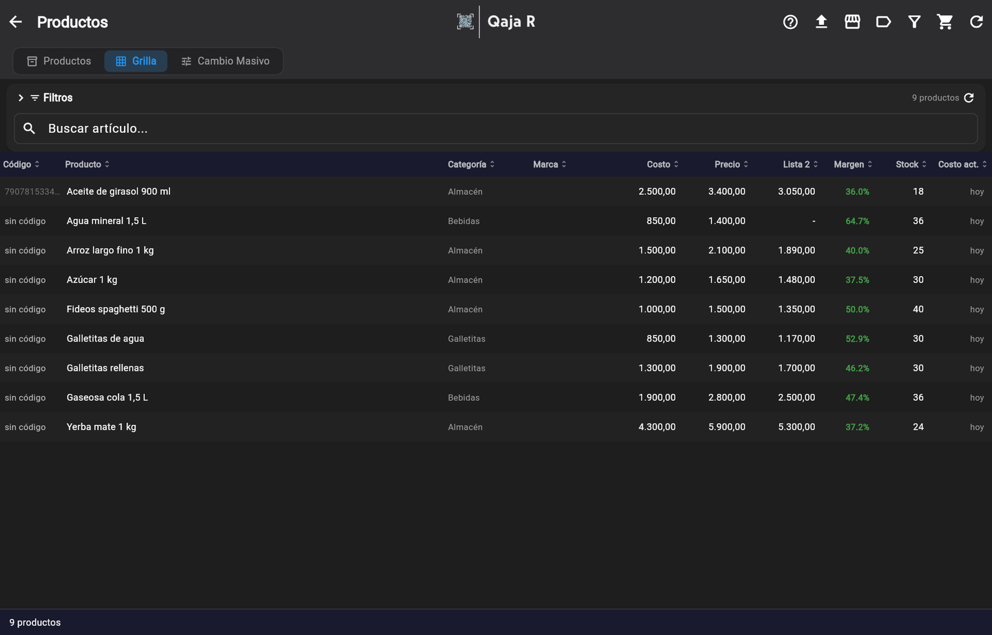Open the help question mark icon
The height and width of the screenshot is (635, 992).
tap(790, 22)
